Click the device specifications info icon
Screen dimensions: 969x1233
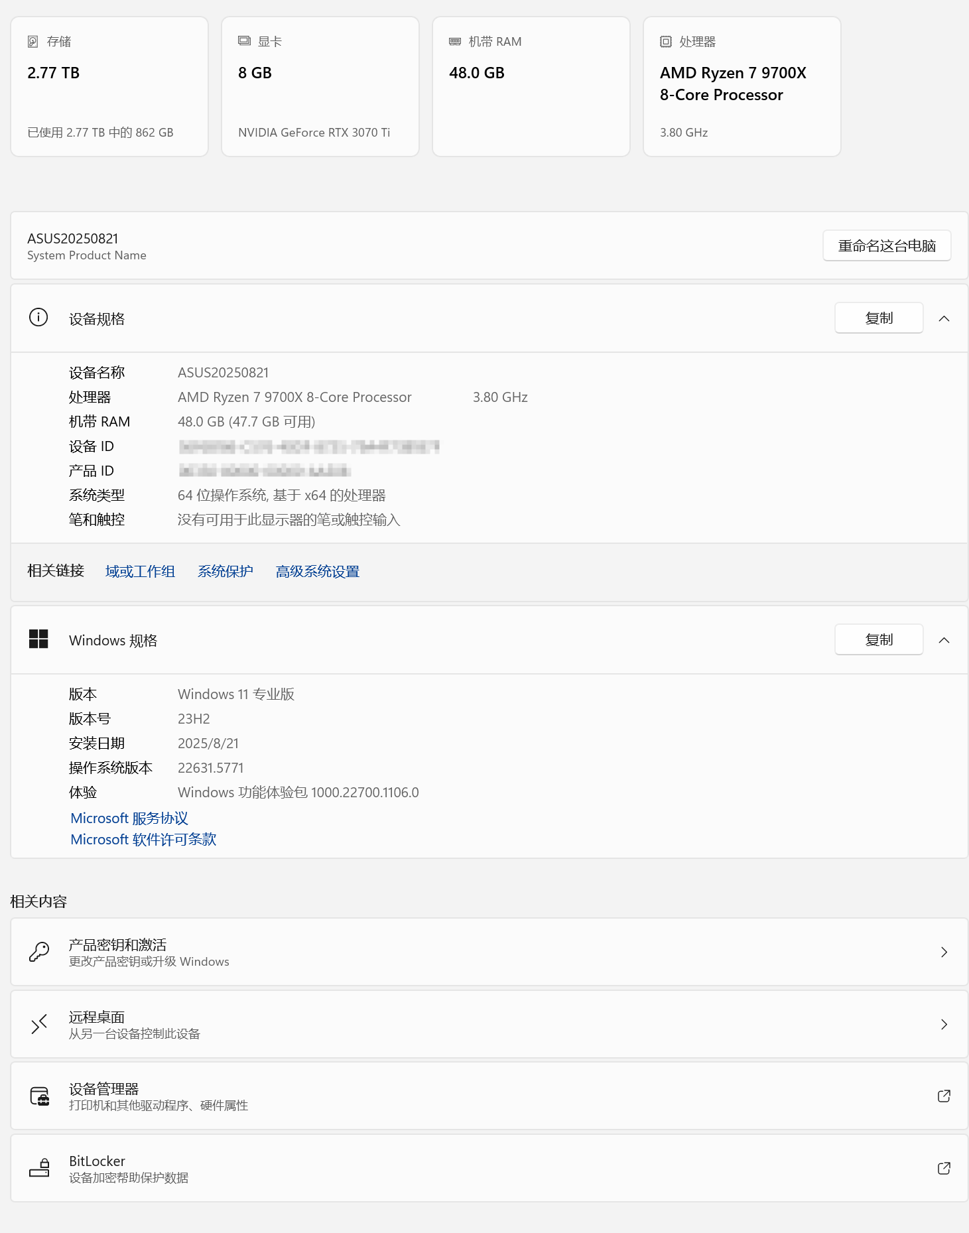(x=38, y=318)
